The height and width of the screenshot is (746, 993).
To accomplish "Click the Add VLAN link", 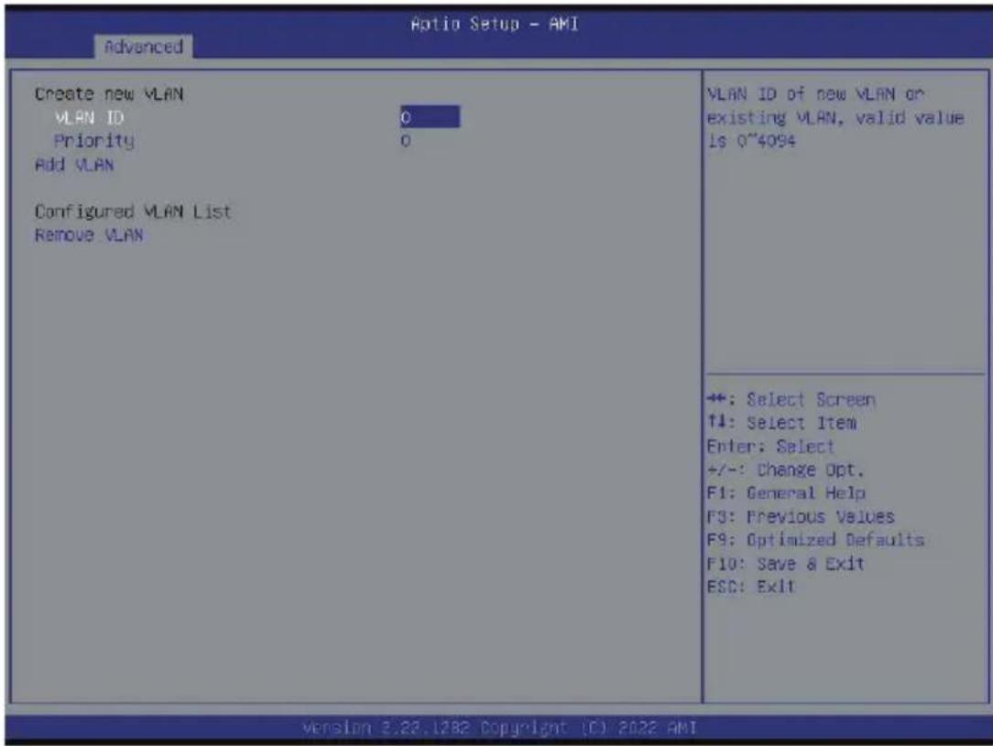I will click(x=74, y=165).
